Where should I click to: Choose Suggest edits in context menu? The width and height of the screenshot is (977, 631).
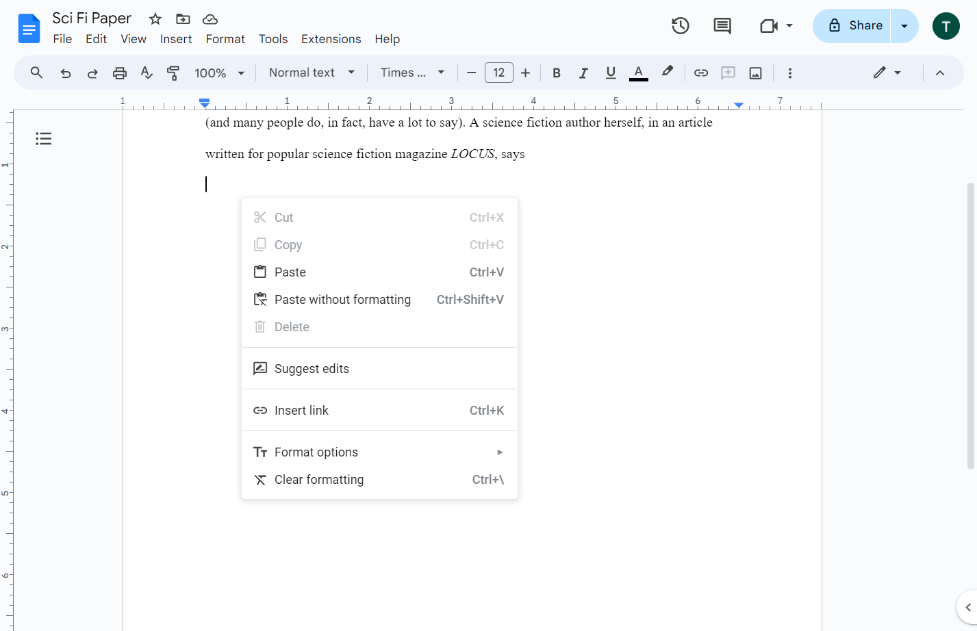pos(379,369)
